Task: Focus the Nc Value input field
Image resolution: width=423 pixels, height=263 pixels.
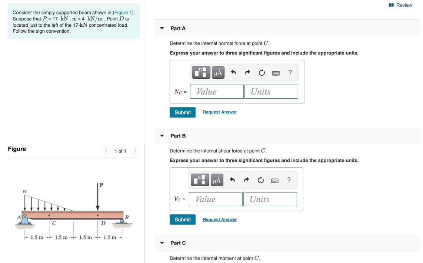Action: point(217,92)
